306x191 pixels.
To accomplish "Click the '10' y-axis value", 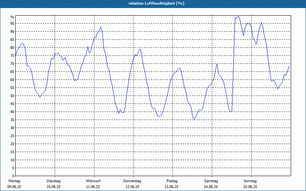I will tap(12, 160).
